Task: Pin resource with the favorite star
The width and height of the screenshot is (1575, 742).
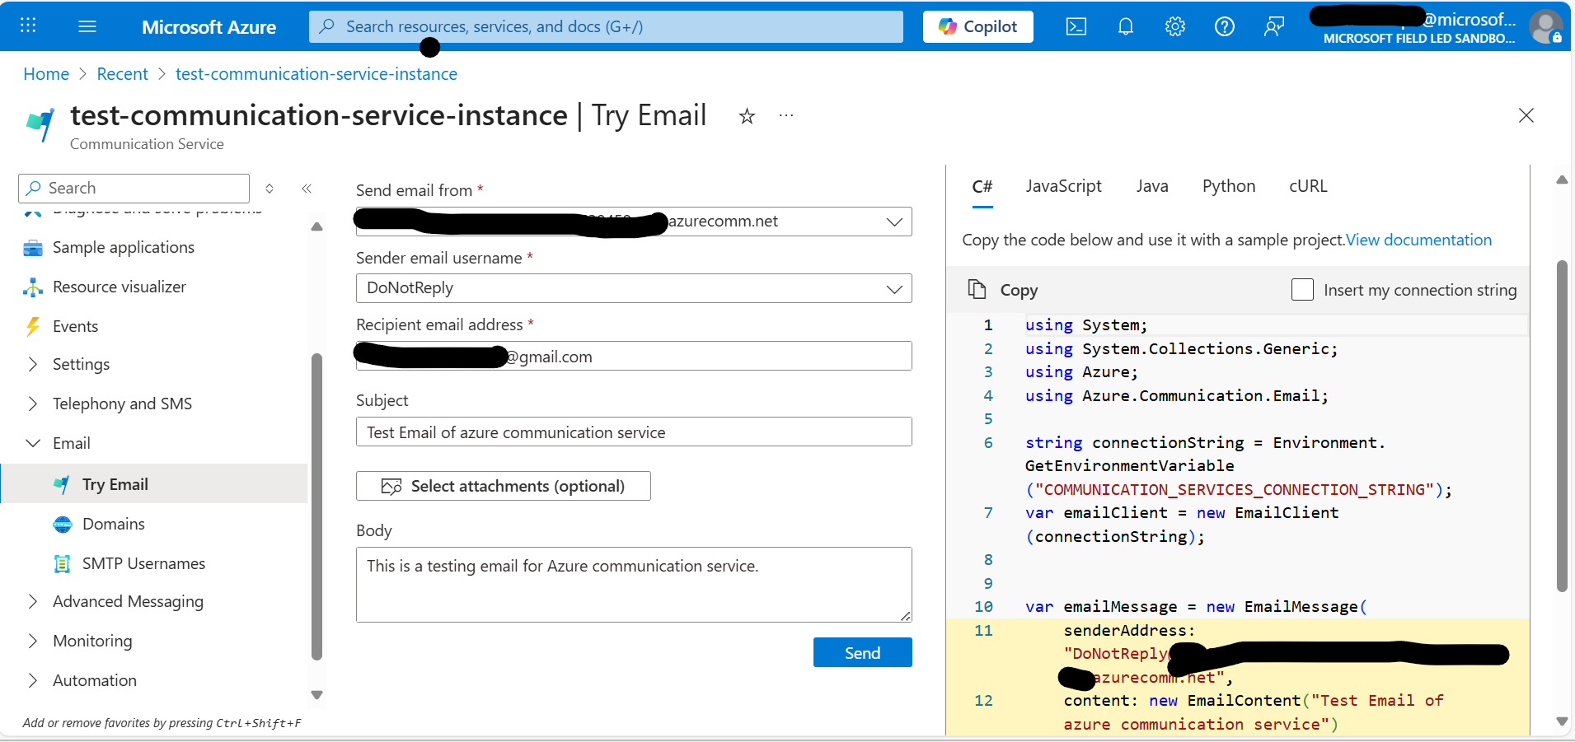Action: click(x=747, y=116)
